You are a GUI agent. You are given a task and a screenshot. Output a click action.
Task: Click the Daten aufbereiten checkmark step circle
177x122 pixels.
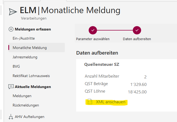pyautogui.click(x=137, y=30)
